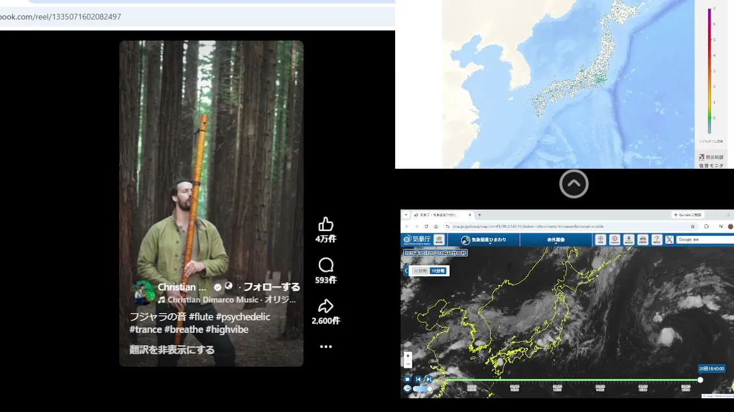
Task: Open the 気象庁 logo on JMA page
Action: [417, 240]
